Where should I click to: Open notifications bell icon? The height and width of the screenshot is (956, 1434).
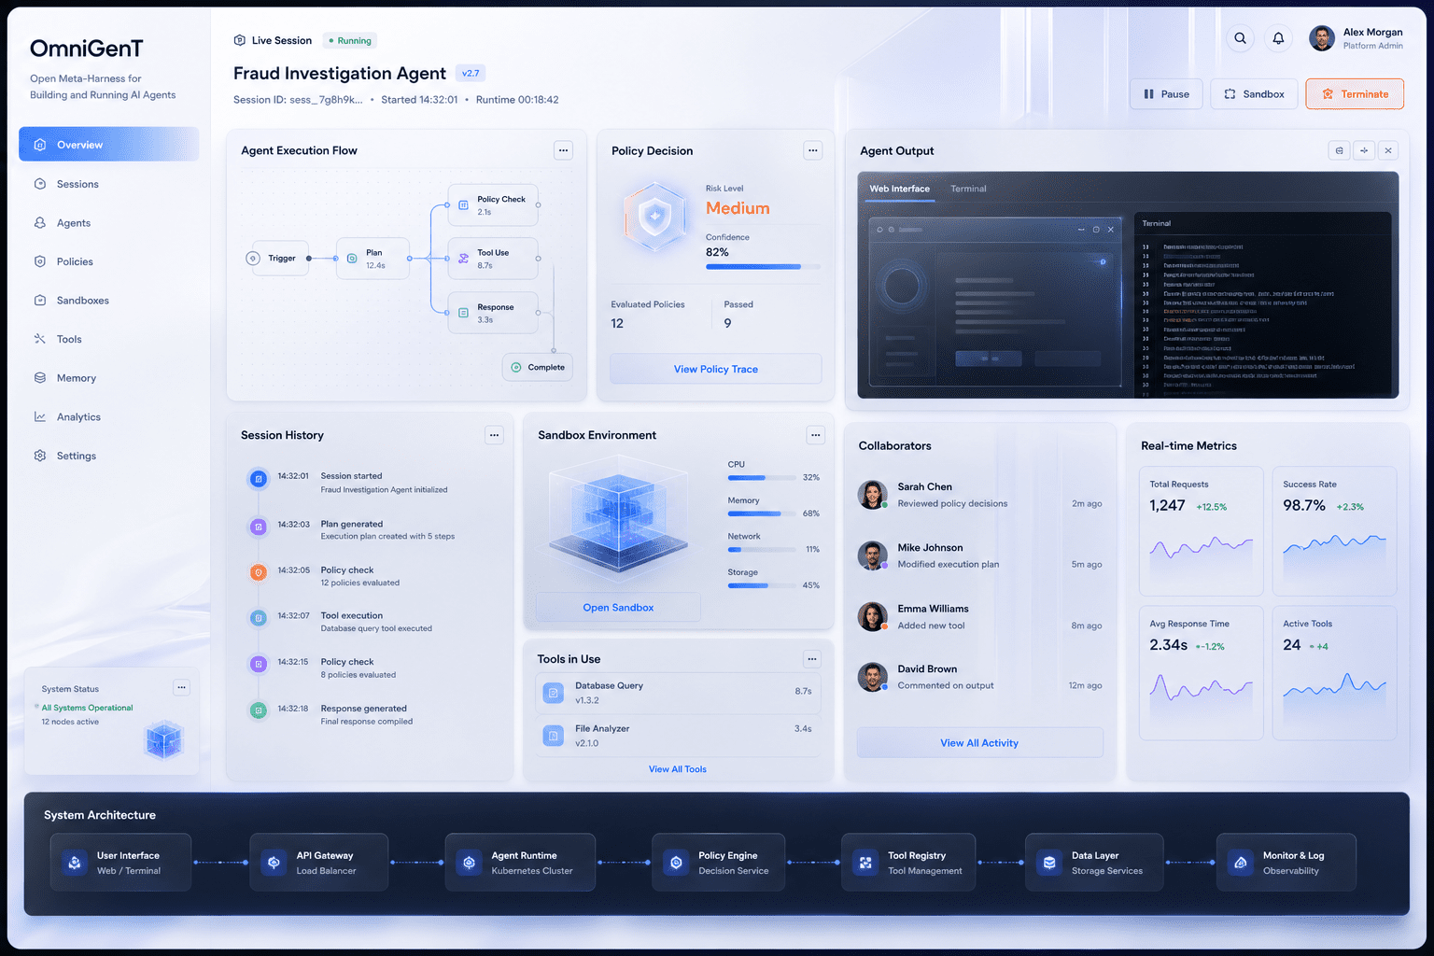pos(1278,38)
